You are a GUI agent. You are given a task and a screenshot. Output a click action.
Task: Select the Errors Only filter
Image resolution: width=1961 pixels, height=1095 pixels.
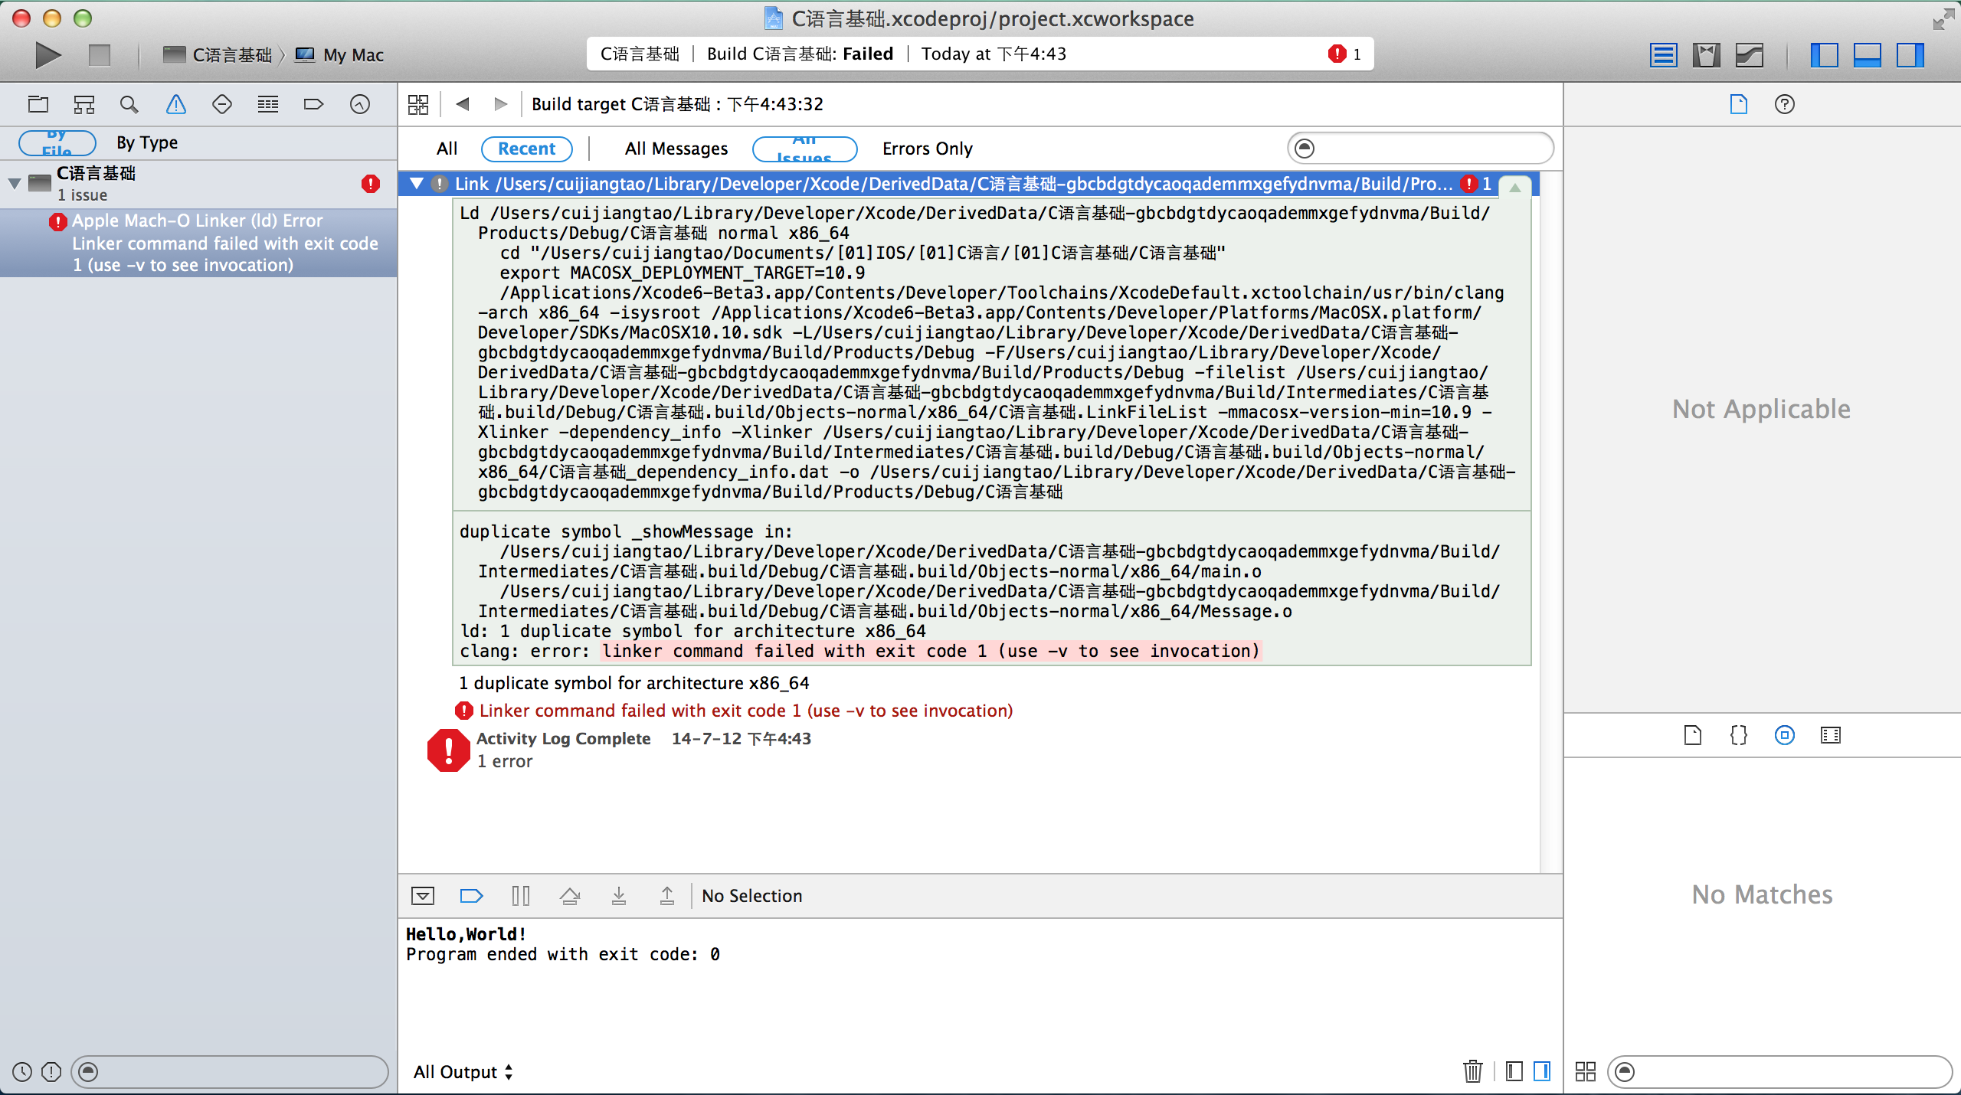click(927, 149)
